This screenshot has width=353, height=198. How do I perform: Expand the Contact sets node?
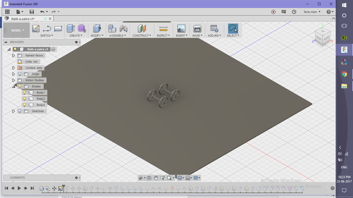tap(14, 68)
